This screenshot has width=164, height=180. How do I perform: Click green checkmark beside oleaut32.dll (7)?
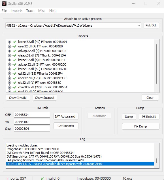pyautogui.click(x=15, y=55)
